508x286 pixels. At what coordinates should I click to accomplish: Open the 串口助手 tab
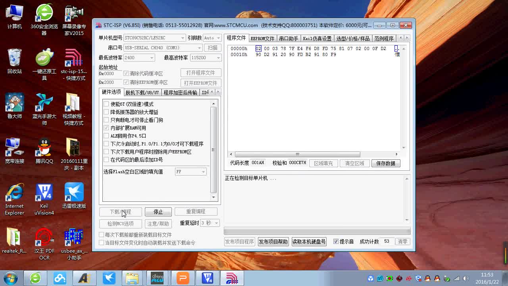point(289,39)
